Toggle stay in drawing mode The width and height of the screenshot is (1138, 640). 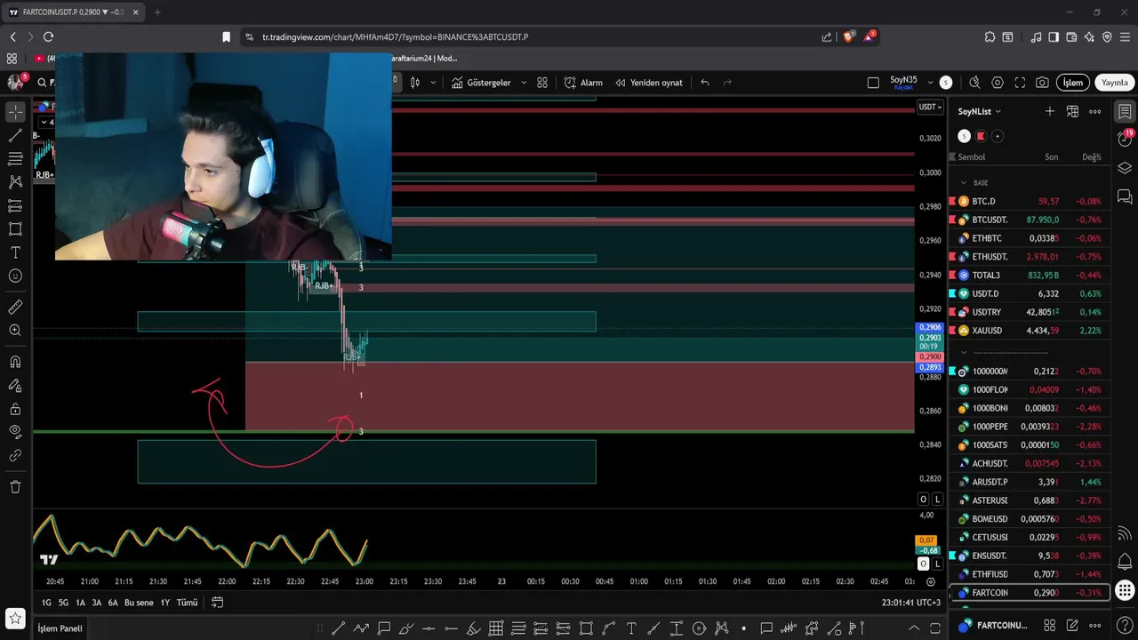coord(15,386)
